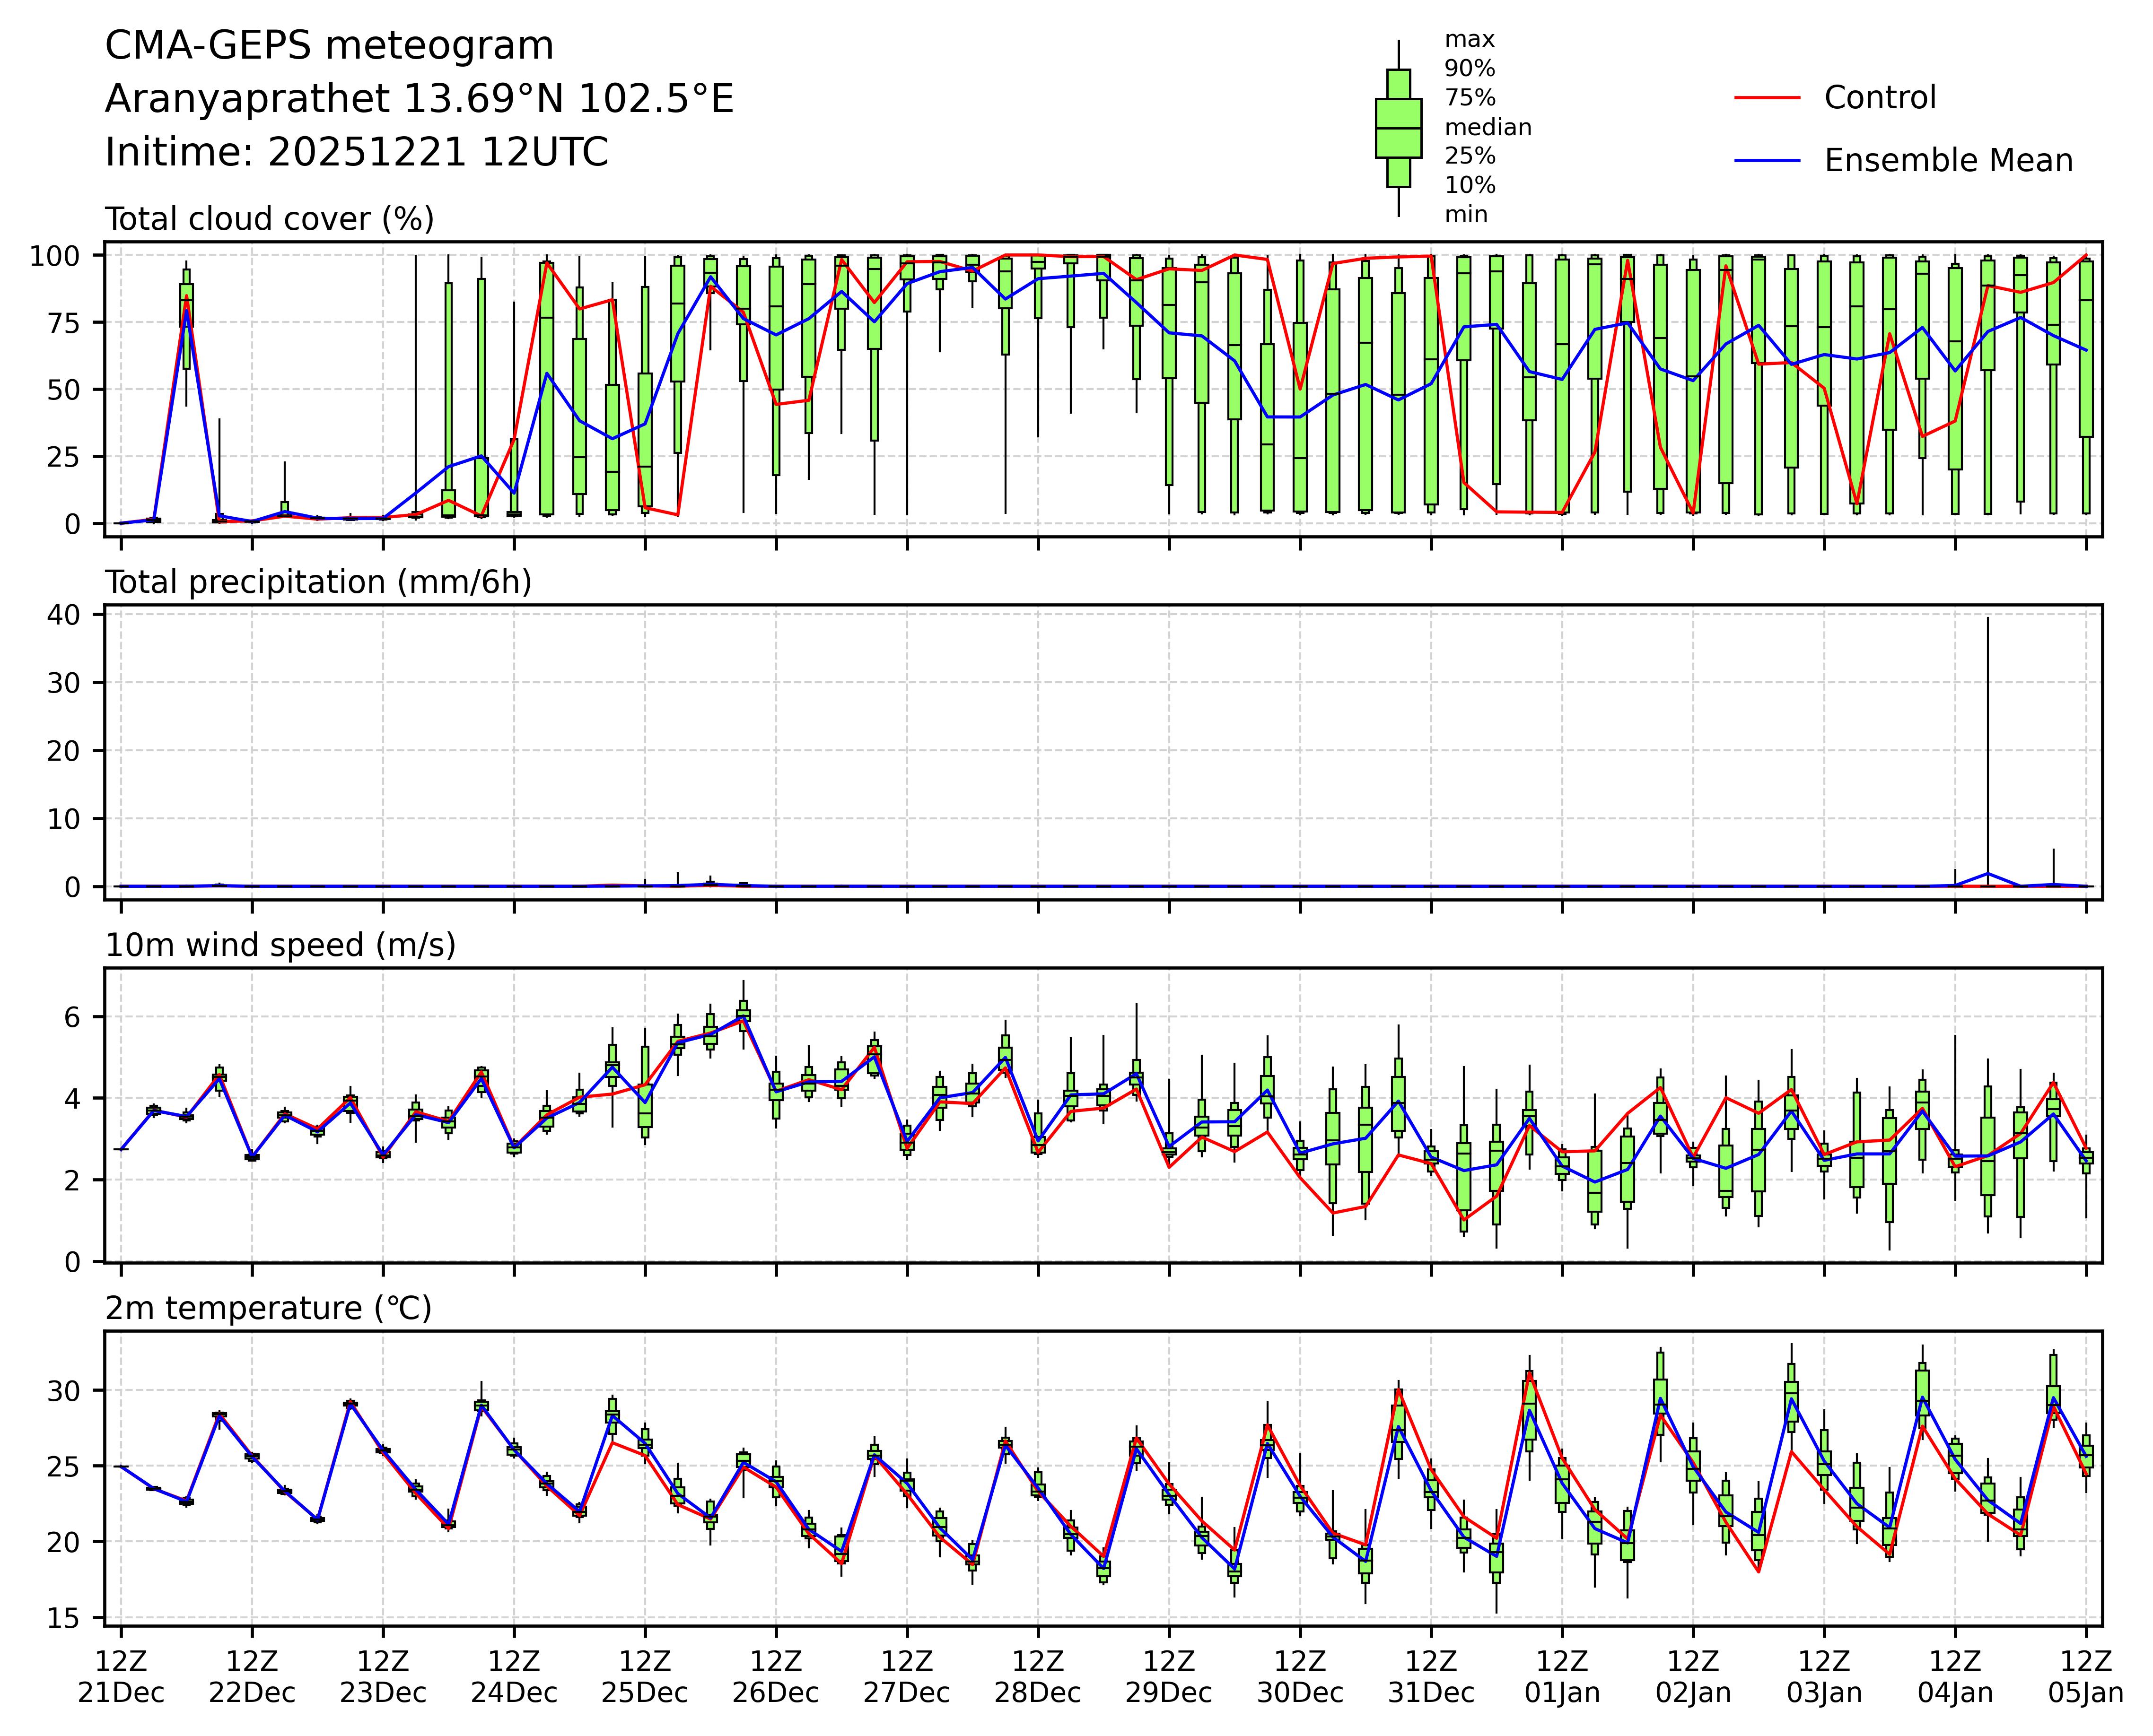Click the 'Total cloud cover (%)' panel title
This screenshot has height=1736, width=2153.
tap(269, 219)
